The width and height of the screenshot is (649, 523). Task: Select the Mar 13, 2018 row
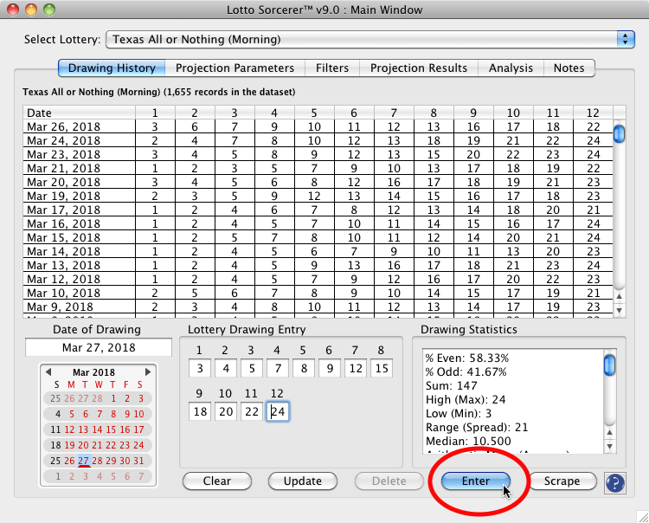[318, 266]
